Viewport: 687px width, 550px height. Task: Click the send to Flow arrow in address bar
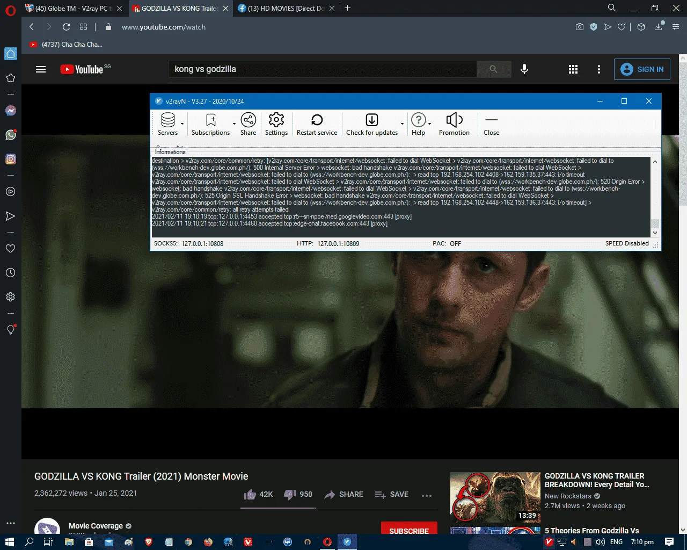coord(608,27)
